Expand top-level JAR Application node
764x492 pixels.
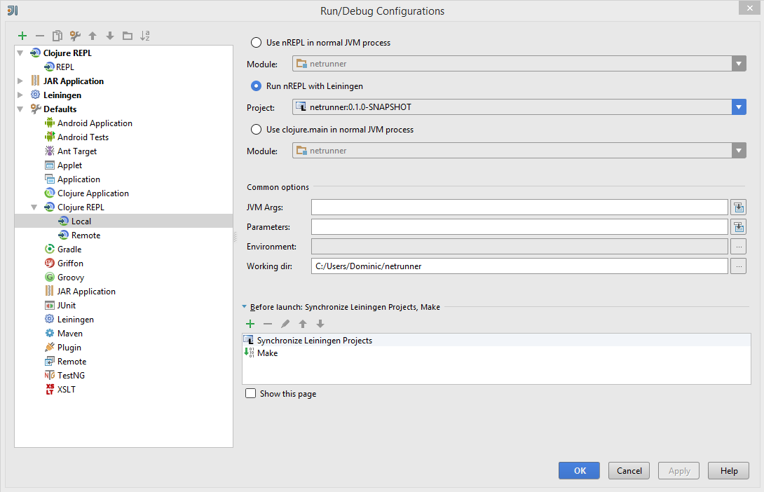(x=20, y=81)
